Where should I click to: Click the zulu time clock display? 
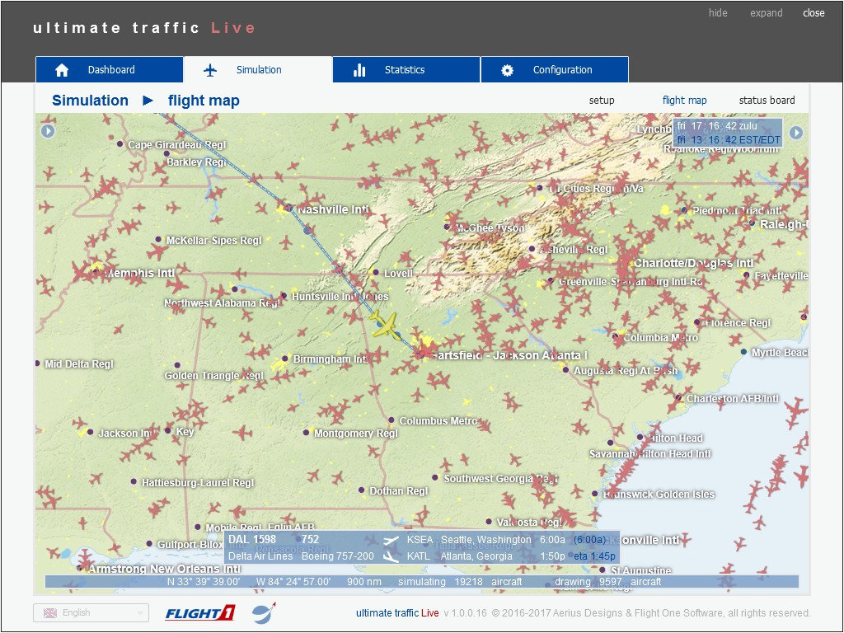pos(717,126)
